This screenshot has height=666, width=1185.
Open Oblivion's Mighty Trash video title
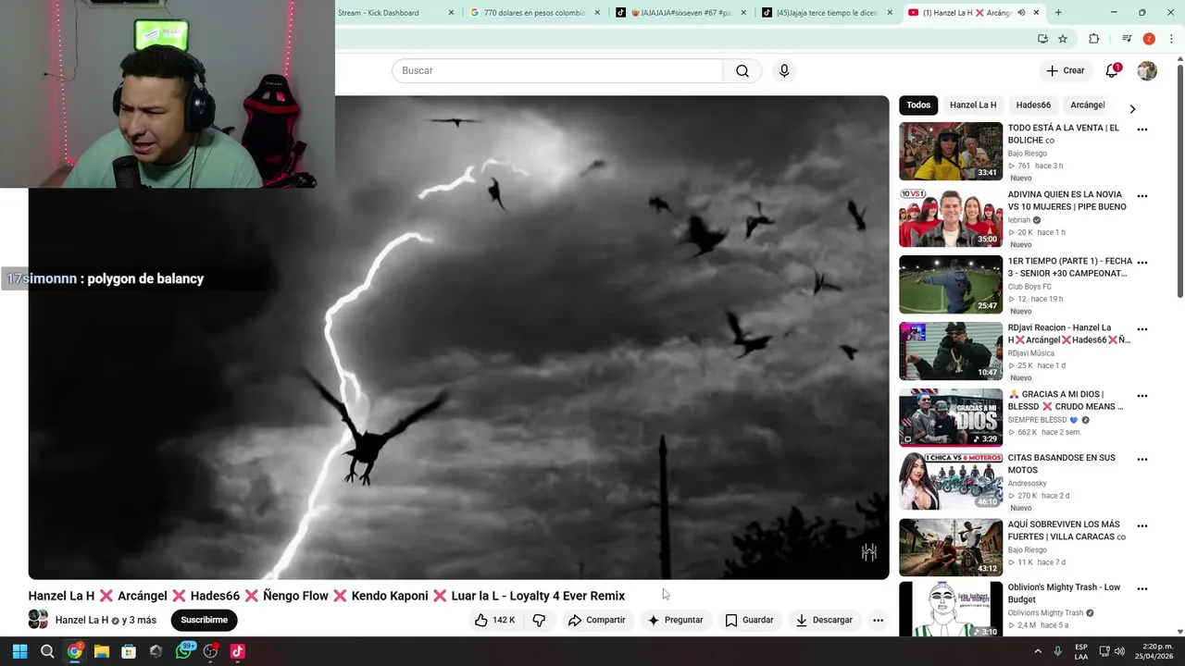pyautogui.click(x=1064, y=593)
